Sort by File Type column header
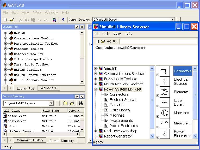This screenshot has width=200, height=150. pyautogui.click(x=54, y=111)
